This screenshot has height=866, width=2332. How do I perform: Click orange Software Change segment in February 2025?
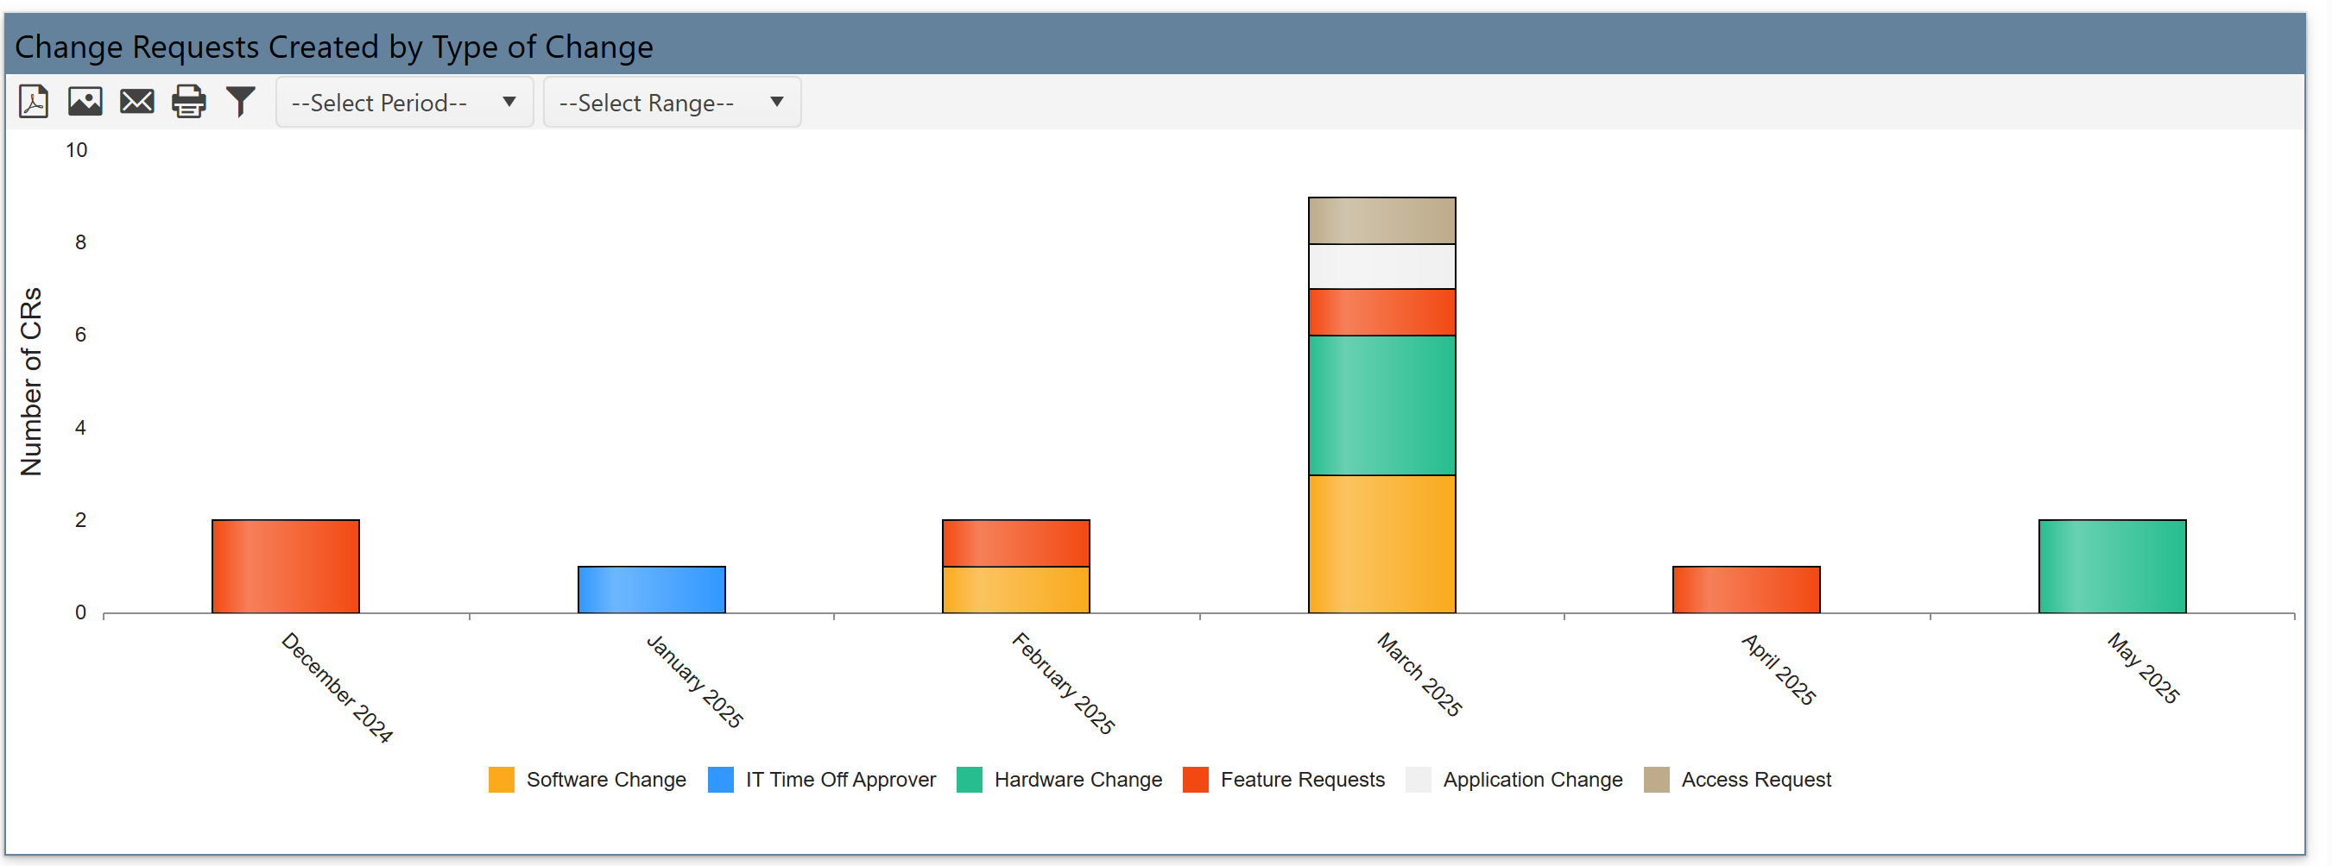coord(1015,589)
